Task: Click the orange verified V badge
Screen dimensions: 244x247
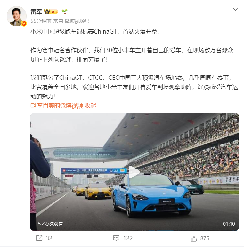Action: pos(24,23)
